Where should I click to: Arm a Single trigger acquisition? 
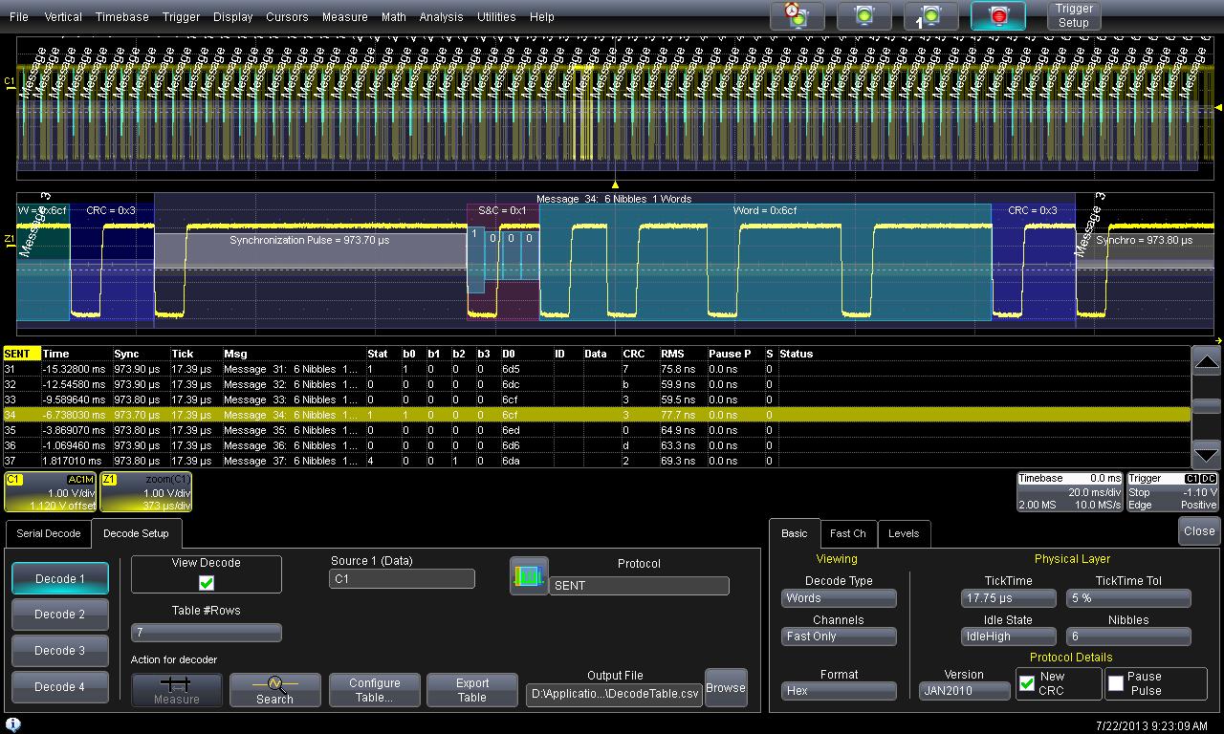point(930,16)
